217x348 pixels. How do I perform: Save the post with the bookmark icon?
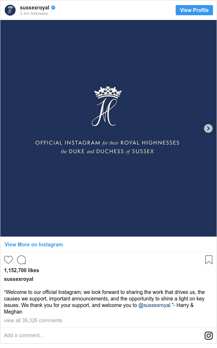[x=209, y=260]
